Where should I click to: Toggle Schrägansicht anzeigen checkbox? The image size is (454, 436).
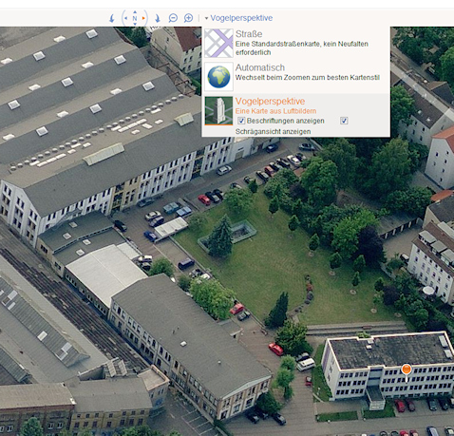[x=344, y=121]
